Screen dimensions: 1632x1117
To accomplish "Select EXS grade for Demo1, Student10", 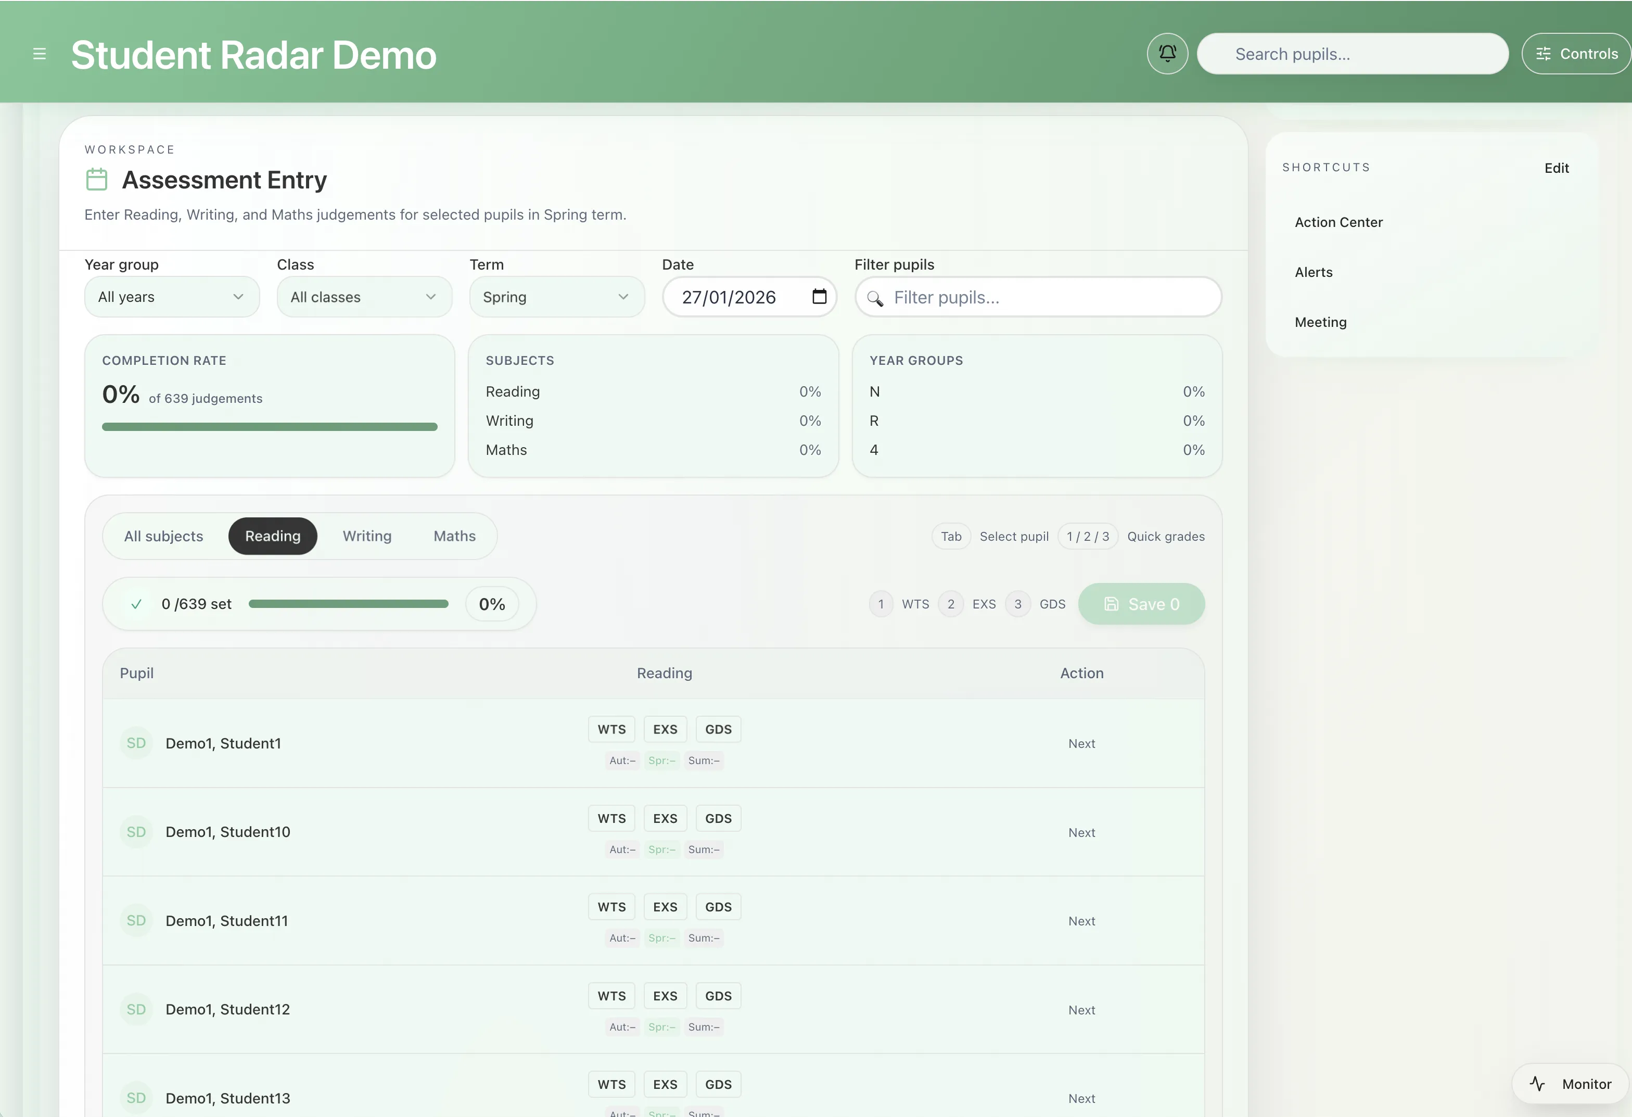I will 665,818.
